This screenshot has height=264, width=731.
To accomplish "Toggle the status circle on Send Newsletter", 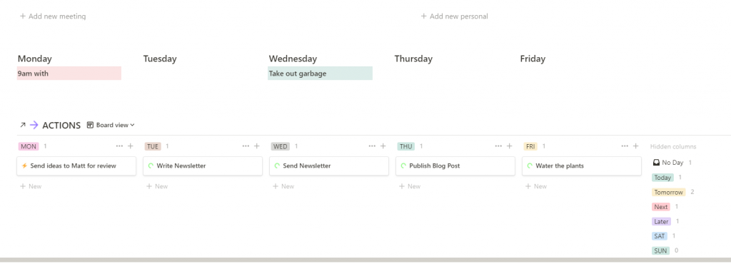I will [278, 166].
